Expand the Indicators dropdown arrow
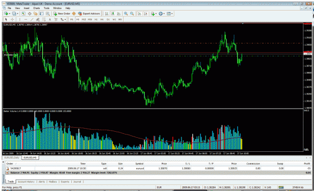The height and width of the screenshot is (191, 314). coord(156,14)
